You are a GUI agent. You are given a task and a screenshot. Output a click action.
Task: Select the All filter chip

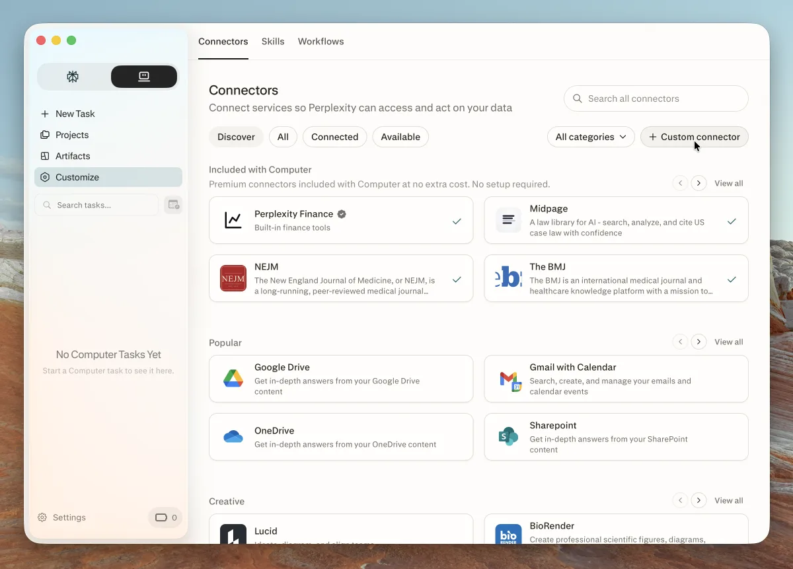pos(283,137)
